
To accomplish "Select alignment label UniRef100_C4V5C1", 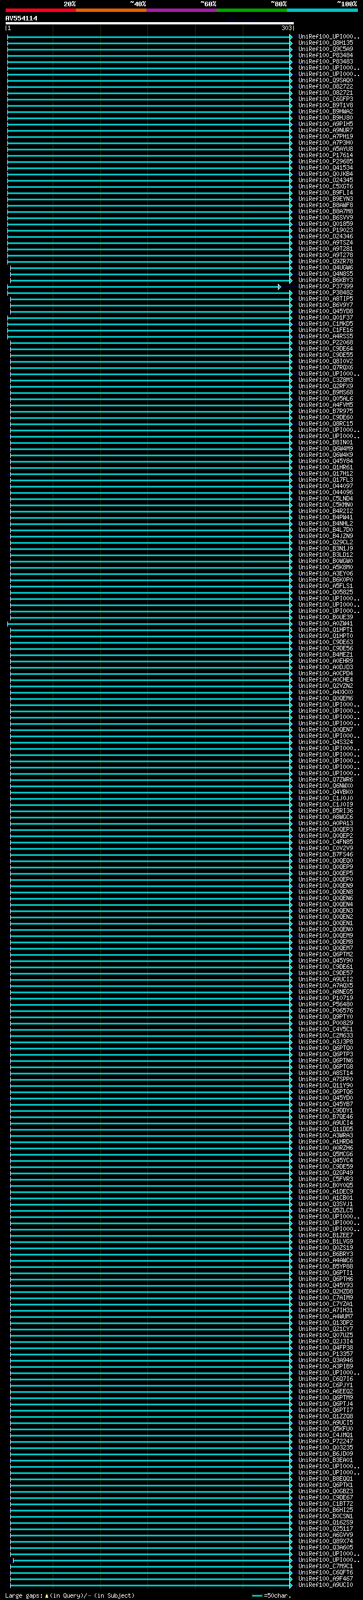I will click(326, 1028).
